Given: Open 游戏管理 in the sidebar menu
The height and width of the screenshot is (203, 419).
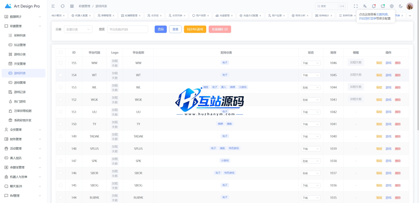Looking at the screenshot, I should 23,83.
